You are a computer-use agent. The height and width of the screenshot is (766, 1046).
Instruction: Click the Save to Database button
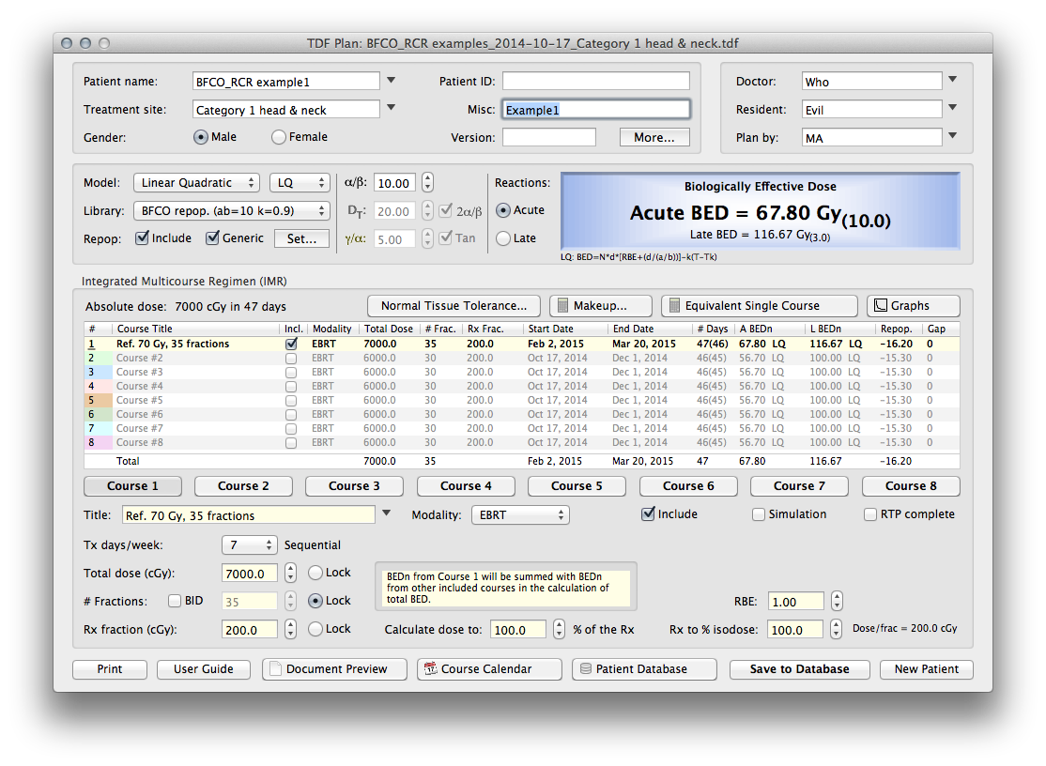pos(799,669)
